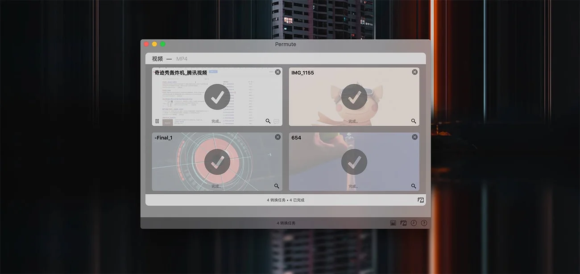The height and width of the screenshot is (274, 580).
Task: Remove the -Final_1 item from the list
Action: (x=278, y=137)
